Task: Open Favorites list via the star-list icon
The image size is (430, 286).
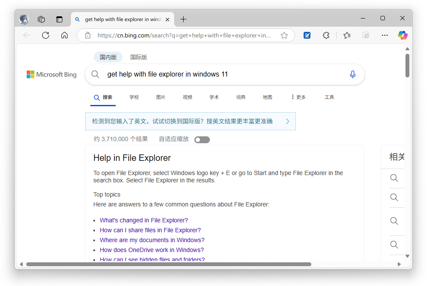Action: [347, 35]
